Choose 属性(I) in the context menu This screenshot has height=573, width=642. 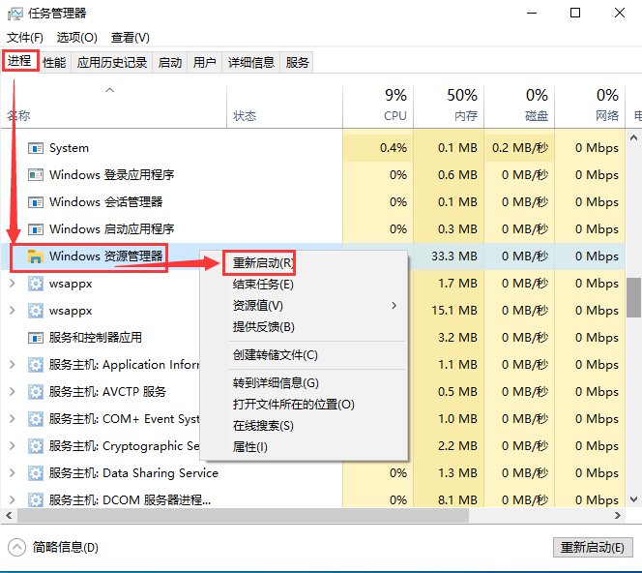(249, 447)
